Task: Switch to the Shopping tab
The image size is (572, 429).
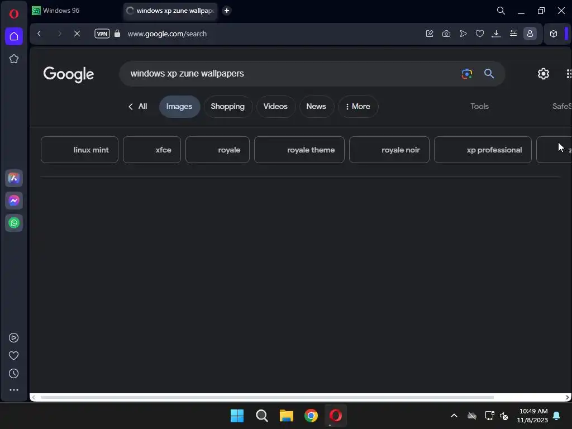Action: click(x=228, y=107)
